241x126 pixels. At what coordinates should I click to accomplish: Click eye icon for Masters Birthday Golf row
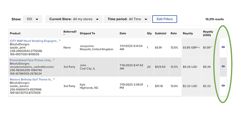(x=223, y=86)
